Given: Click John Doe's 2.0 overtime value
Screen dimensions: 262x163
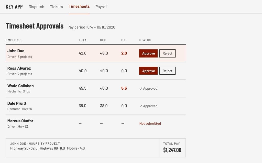Looking at the screenshot, I should pyautogui.click(x=124, y=53).
